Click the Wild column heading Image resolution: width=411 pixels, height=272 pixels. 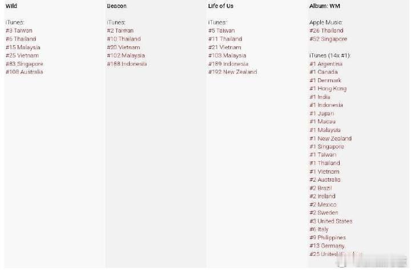(x=11, y=6)
